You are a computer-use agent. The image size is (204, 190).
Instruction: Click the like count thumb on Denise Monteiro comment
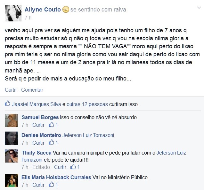(51, 142)
